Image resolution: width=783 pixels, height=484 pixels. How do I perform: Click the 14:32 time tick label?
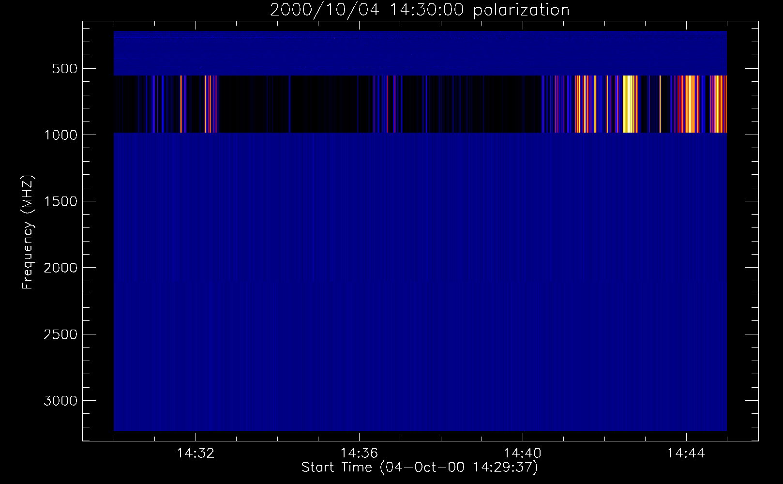(196, 454)
